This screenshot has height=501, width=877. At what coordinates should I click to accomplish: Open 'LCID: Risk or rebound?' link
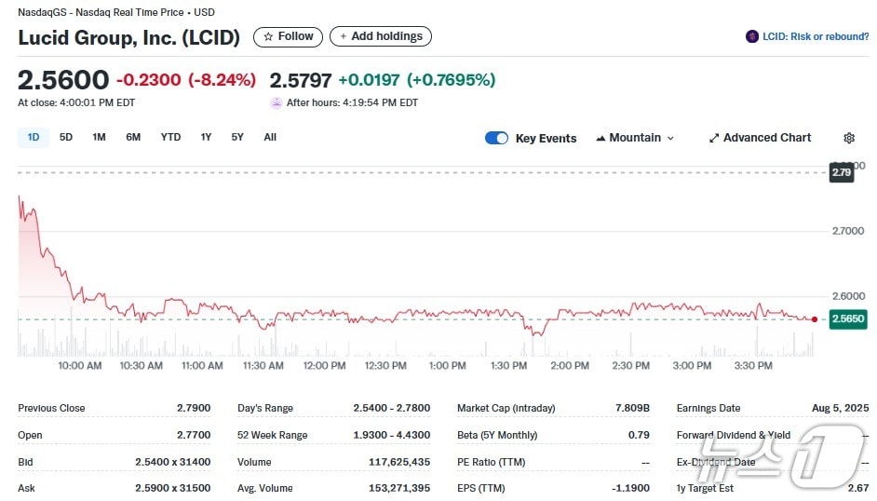pos(815,36)
